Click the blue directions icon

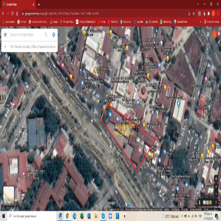(54, 35)
